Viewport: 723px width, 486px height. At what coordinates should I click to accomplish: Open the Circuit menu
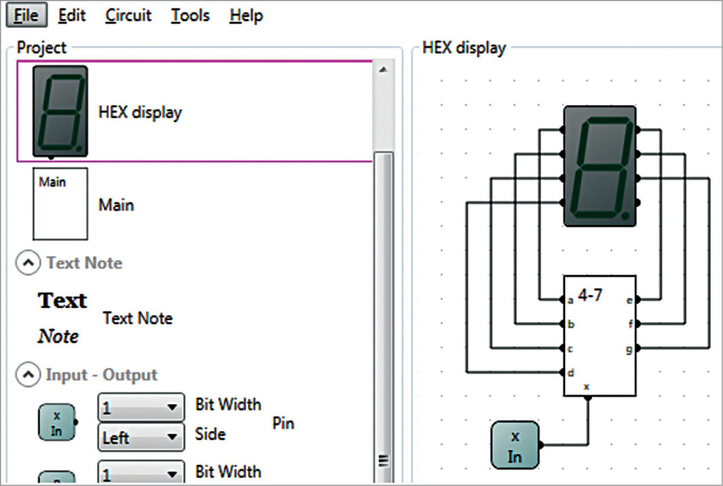127,15
